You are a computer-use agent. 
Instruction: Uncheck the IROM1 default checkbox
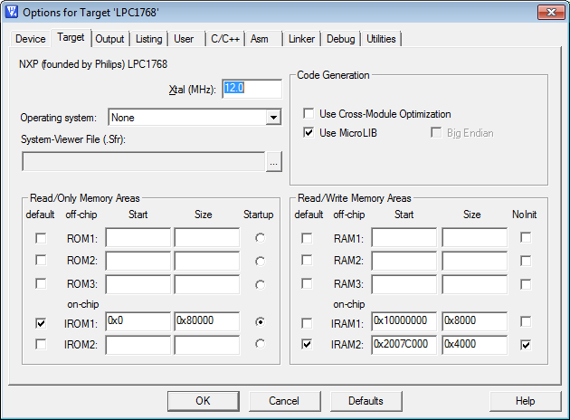[x=41, y=322]
